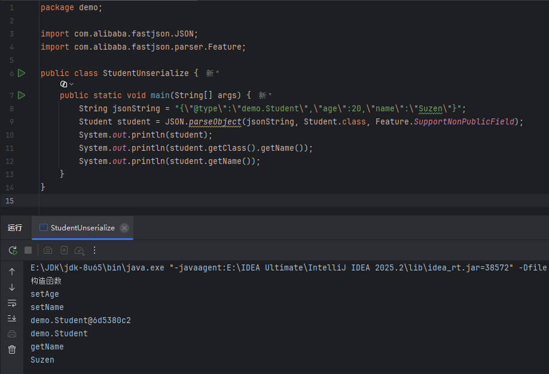This screenshot has height=374, width=549.
Task: Click the StudentUnserialize class name on line 6
Action: (x=146, y=73)
